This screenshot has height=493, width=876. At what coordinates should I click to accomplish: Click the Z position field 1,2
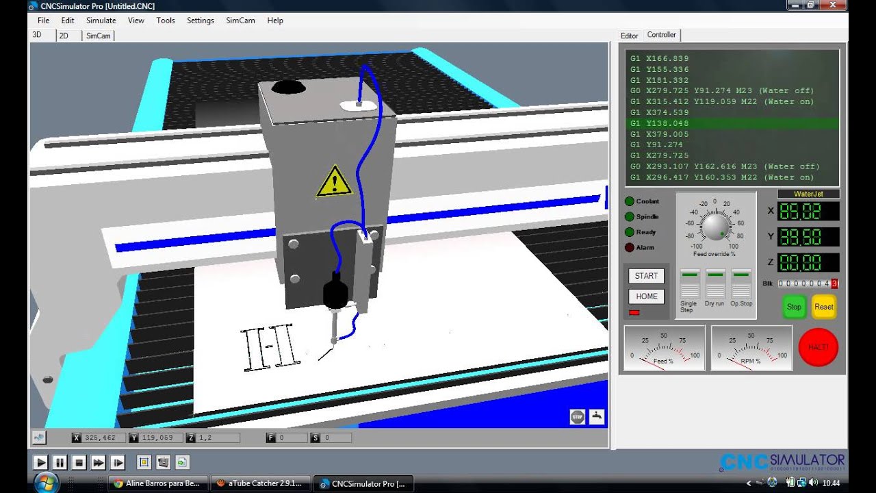click(x=213, y=438)
